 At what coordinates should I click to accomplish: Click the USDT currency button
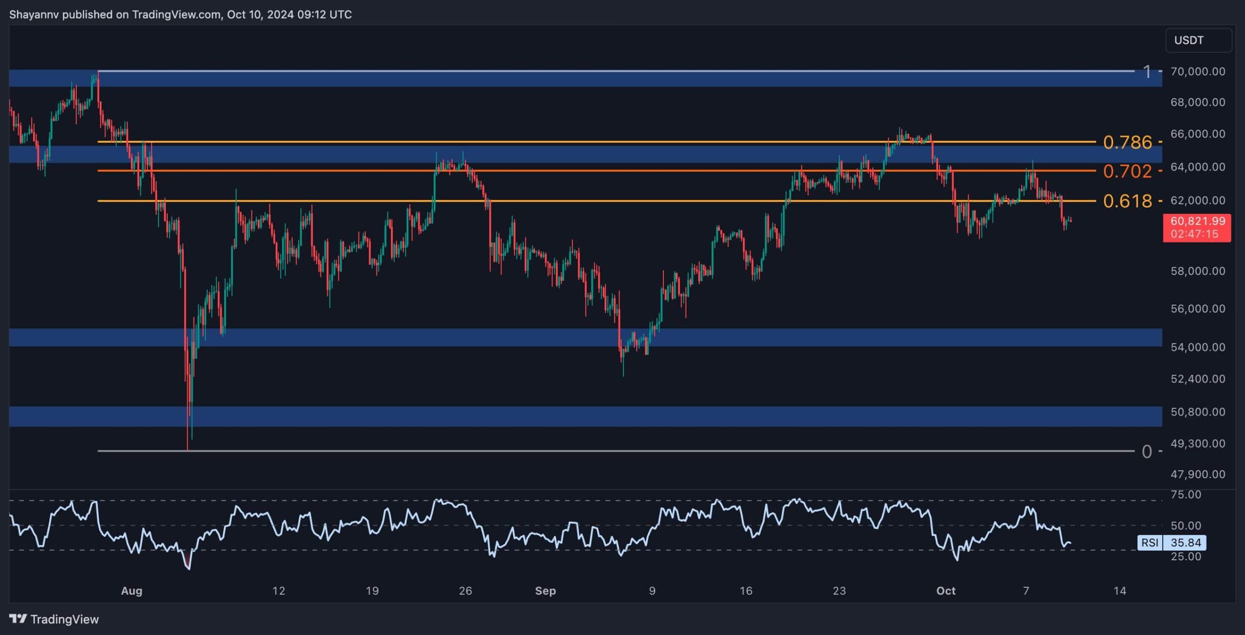point(1199,40)
